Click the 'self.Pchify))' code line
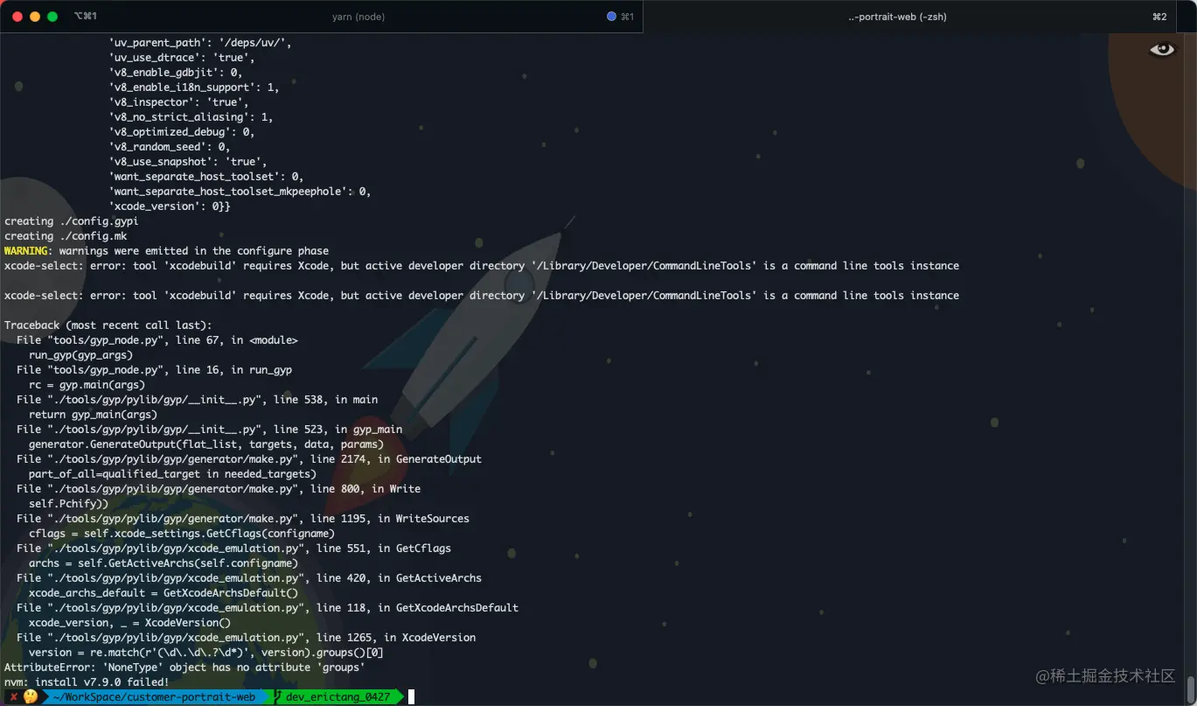Image resolution: width=1197 pixels, height=706 pixels. (68, 504)
